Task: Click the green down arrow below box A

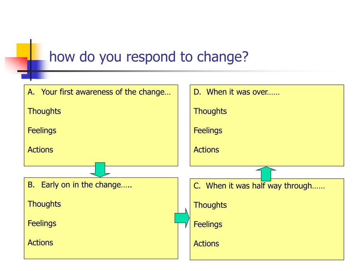Action: [100, 170]
